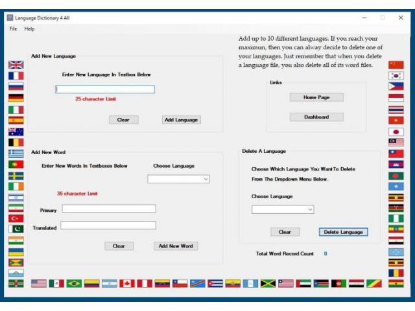This screenshot has height=311, width=415.
Task: Click the Japan flag icon
Action: (x=396, y=132)
